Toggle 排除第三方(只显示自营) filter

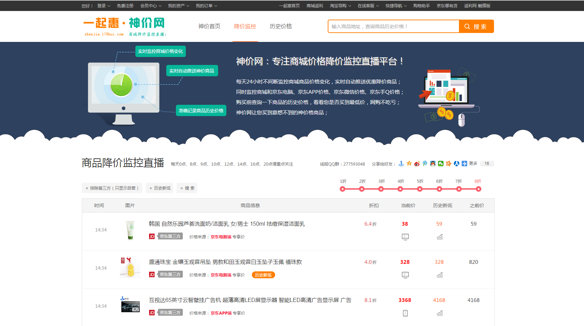(112, 188)
